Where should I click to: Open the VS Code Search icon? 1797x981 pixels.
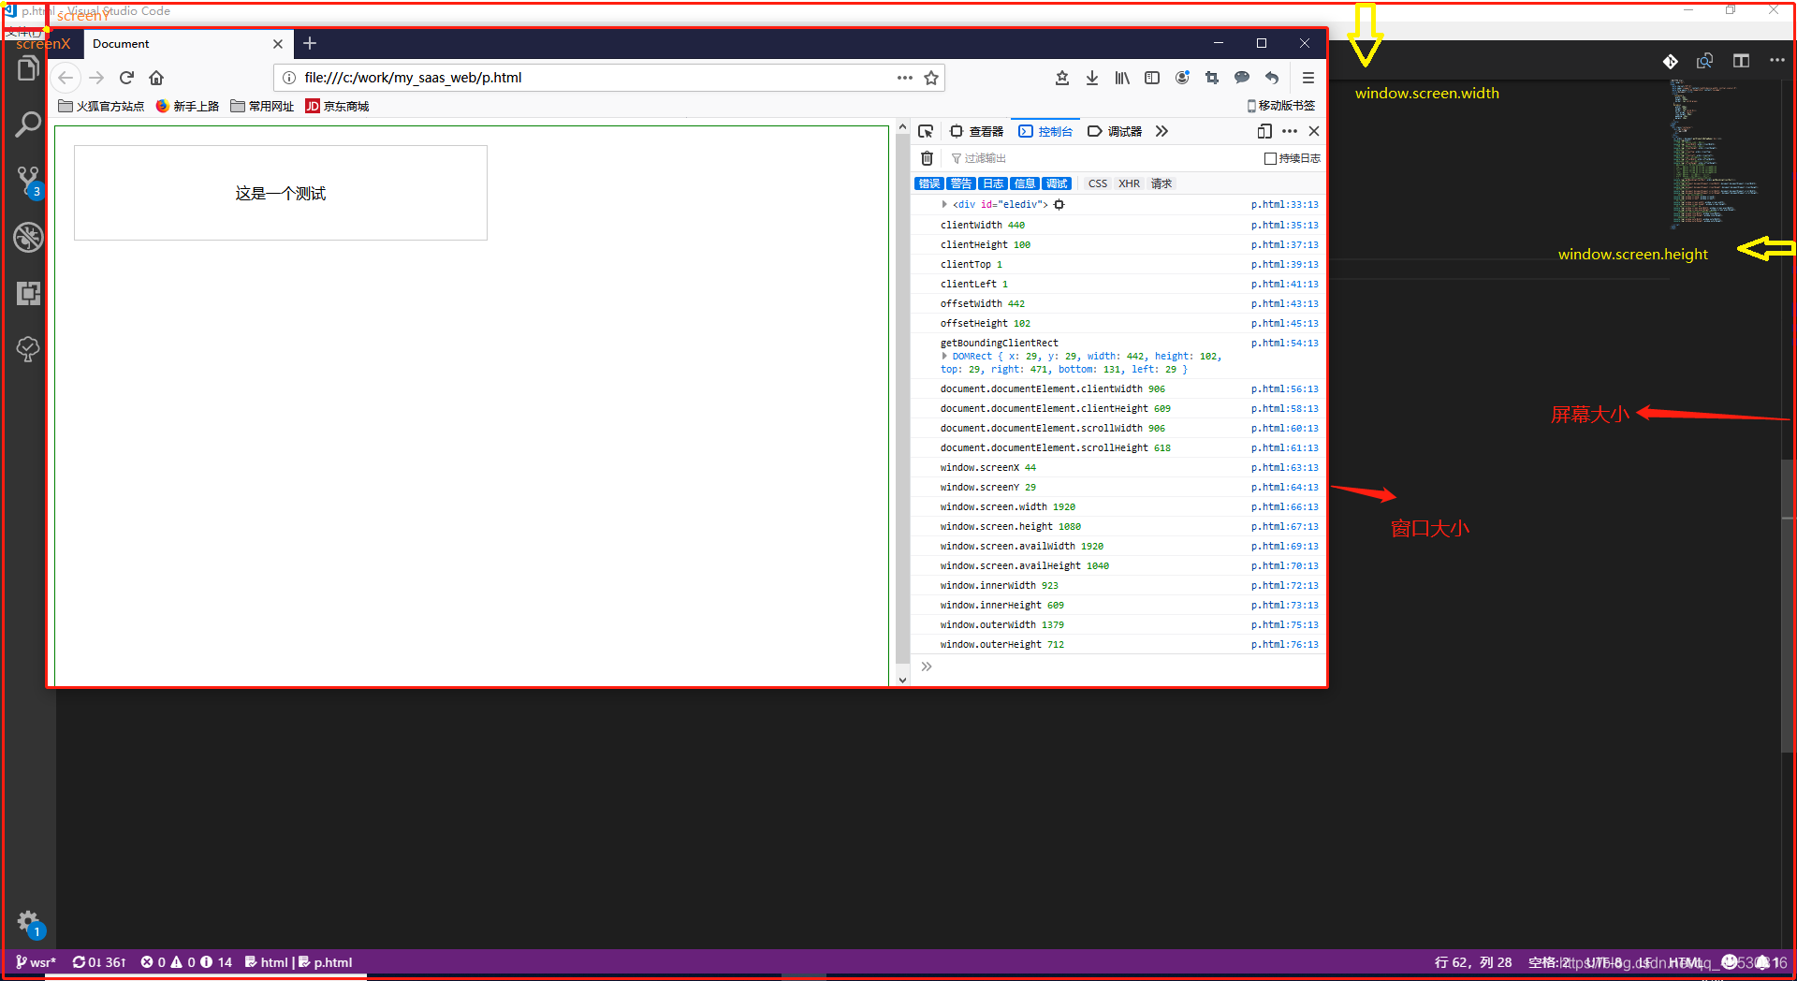(28, 124)
